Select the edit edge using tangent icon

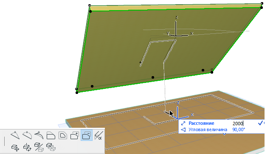tap(39, 135)
